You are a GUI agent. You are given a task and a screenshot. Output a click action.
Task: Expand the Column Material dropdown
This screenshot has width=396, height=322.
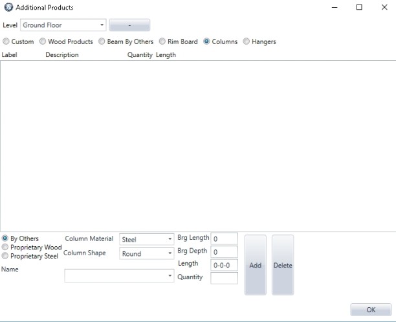point(147,239)
